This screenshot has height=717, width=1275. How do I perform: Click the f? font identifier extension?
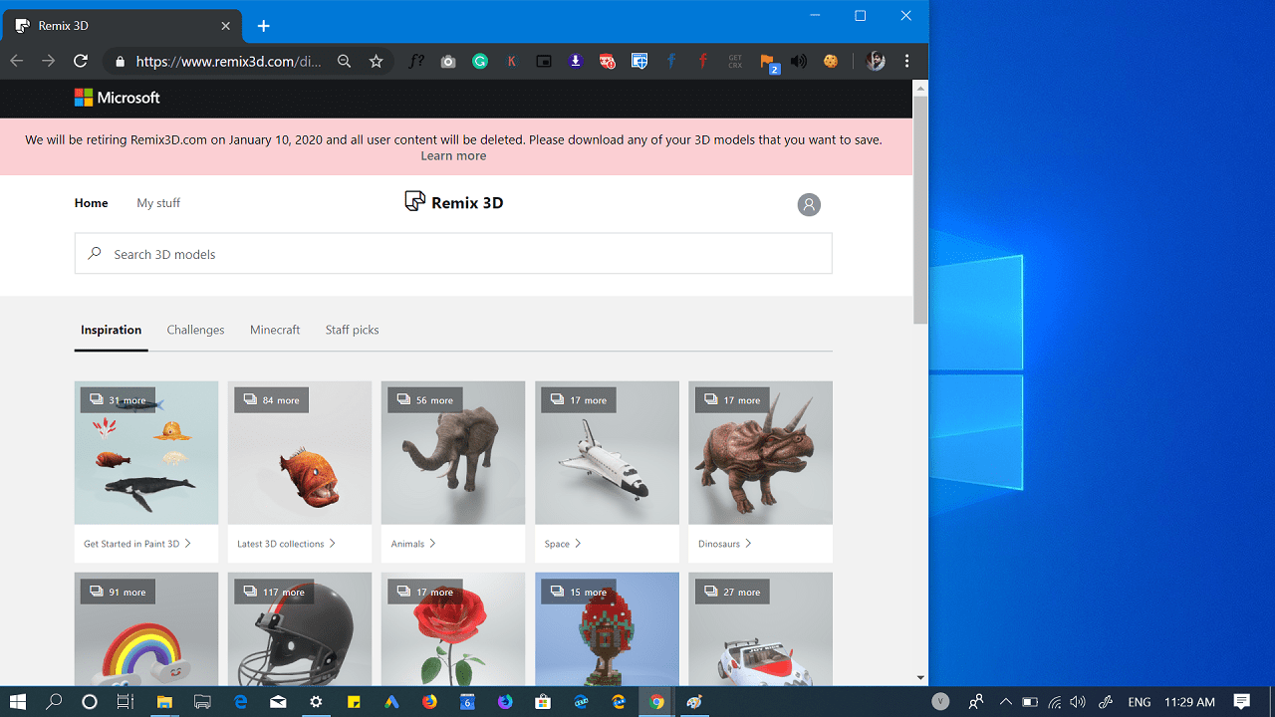416,61
